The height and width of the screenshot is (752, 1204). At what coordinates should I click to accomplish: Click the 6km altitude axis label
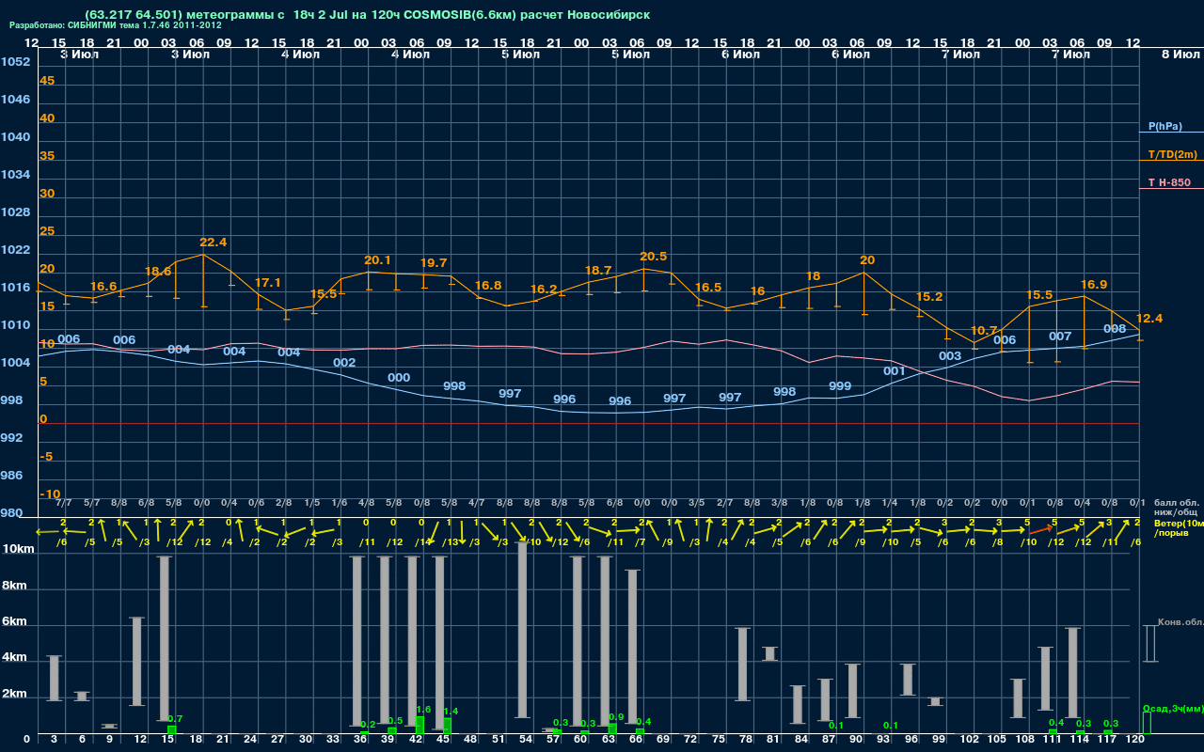click(16, 622)
